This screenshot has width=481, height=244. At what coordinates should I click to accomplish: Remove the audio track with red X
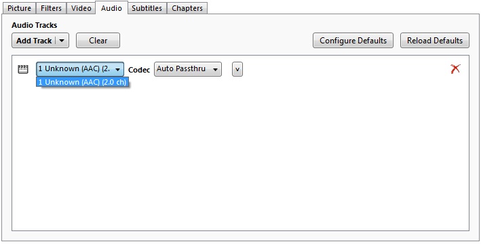click(x=455, y=69)
